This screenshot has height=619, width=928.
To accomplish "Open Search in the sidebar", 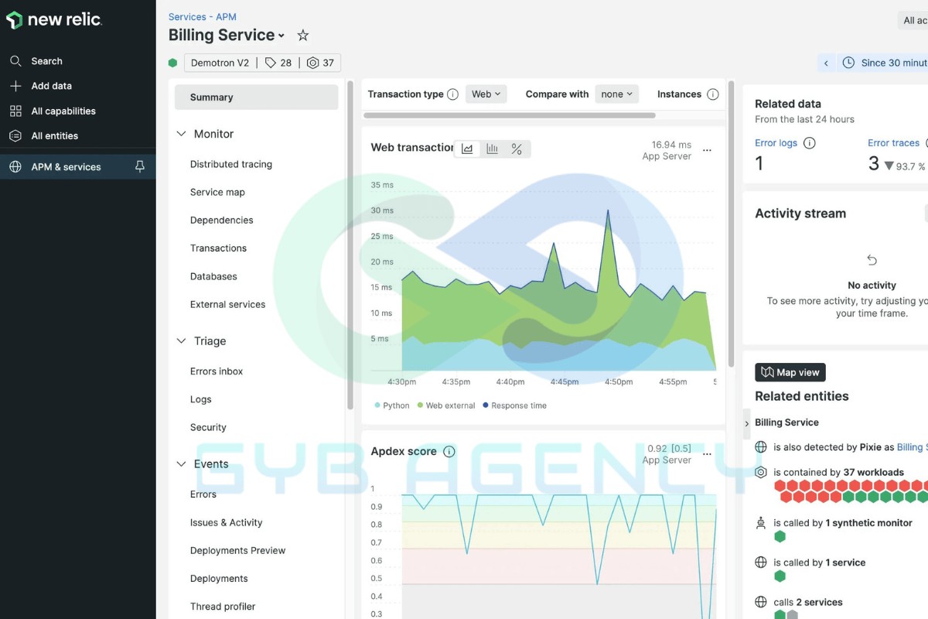I will click(x=46, y=61).
